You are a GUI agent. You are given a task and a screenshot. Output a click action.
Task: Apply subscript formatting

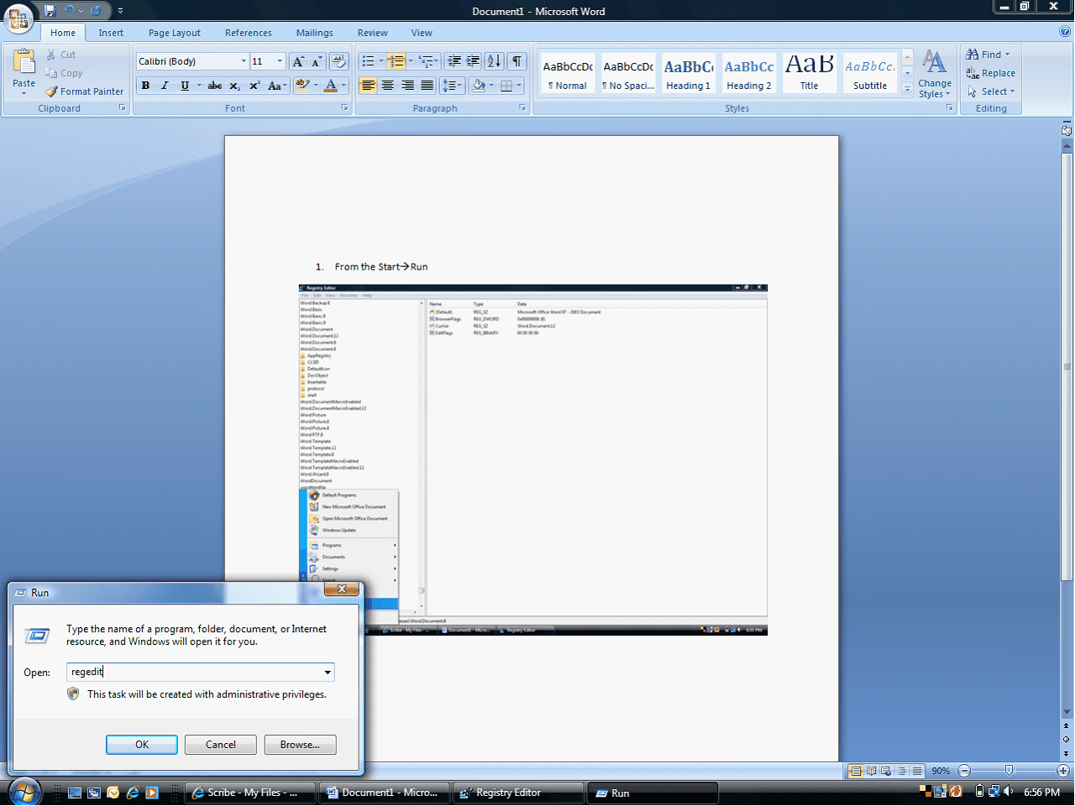coord(235,86)
